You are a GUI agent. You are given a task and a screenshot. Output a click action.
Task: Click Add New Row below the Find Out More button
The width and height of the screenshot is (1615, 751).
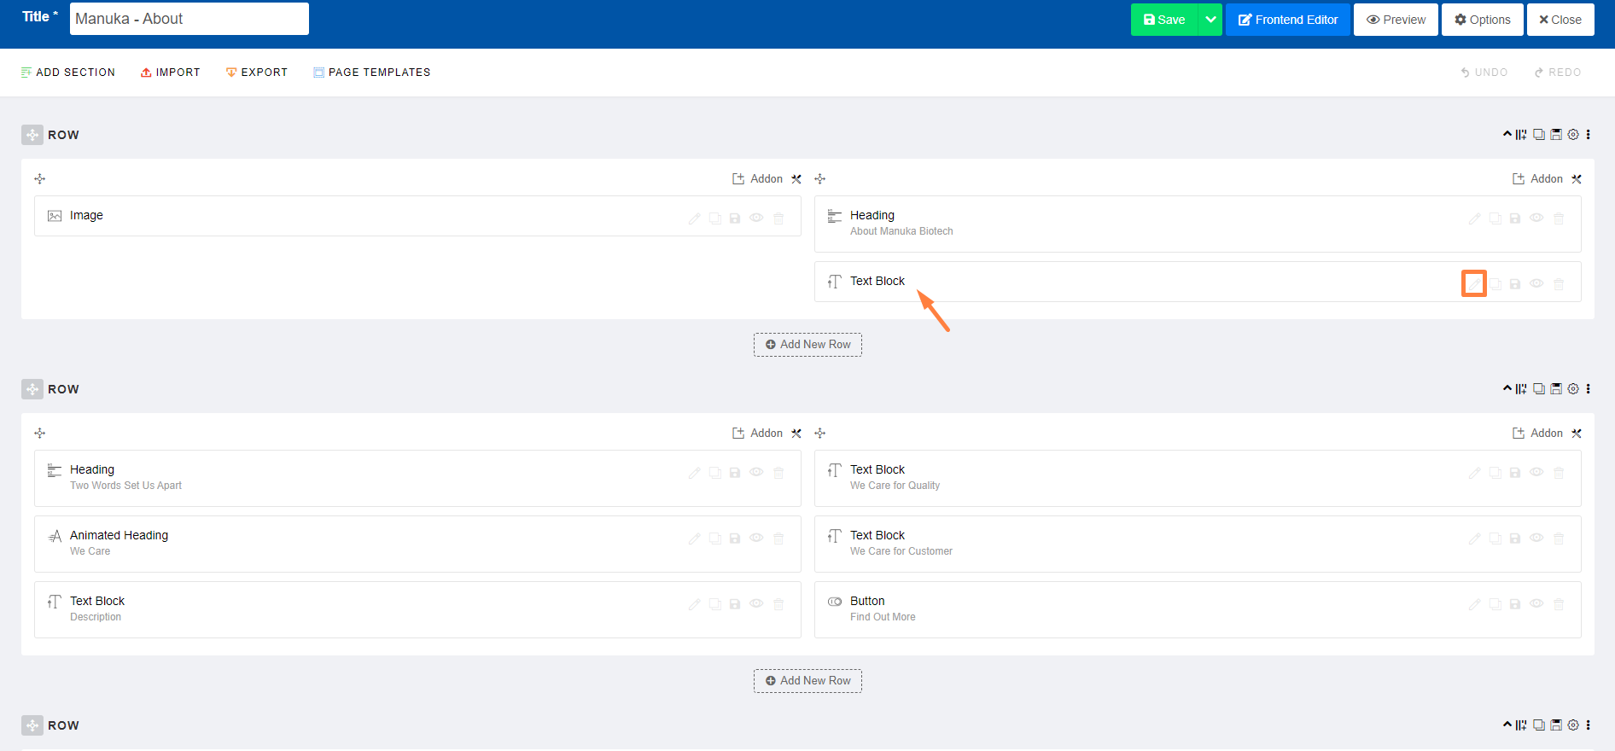point(807,681)
